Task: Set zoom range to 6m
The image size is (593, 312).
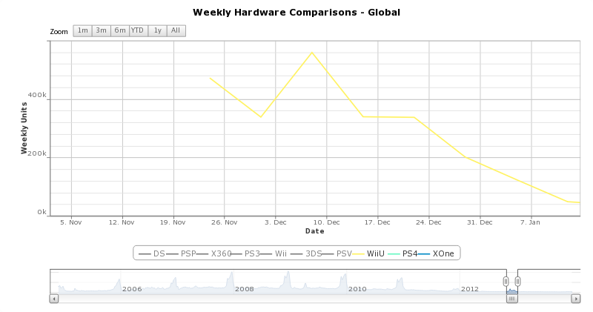Action: [120, 30]
